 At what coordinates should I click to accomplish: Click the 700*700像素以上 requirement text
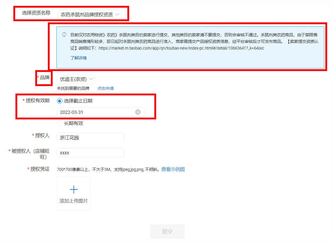(108, 169)
